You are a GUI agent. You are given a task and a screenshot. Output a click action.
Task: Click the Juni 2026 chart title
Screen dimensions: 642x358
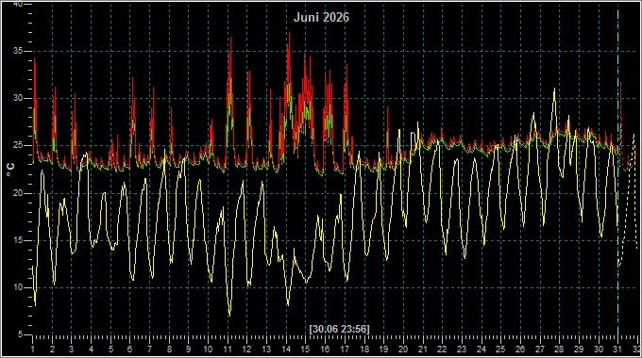coord(321,17)
